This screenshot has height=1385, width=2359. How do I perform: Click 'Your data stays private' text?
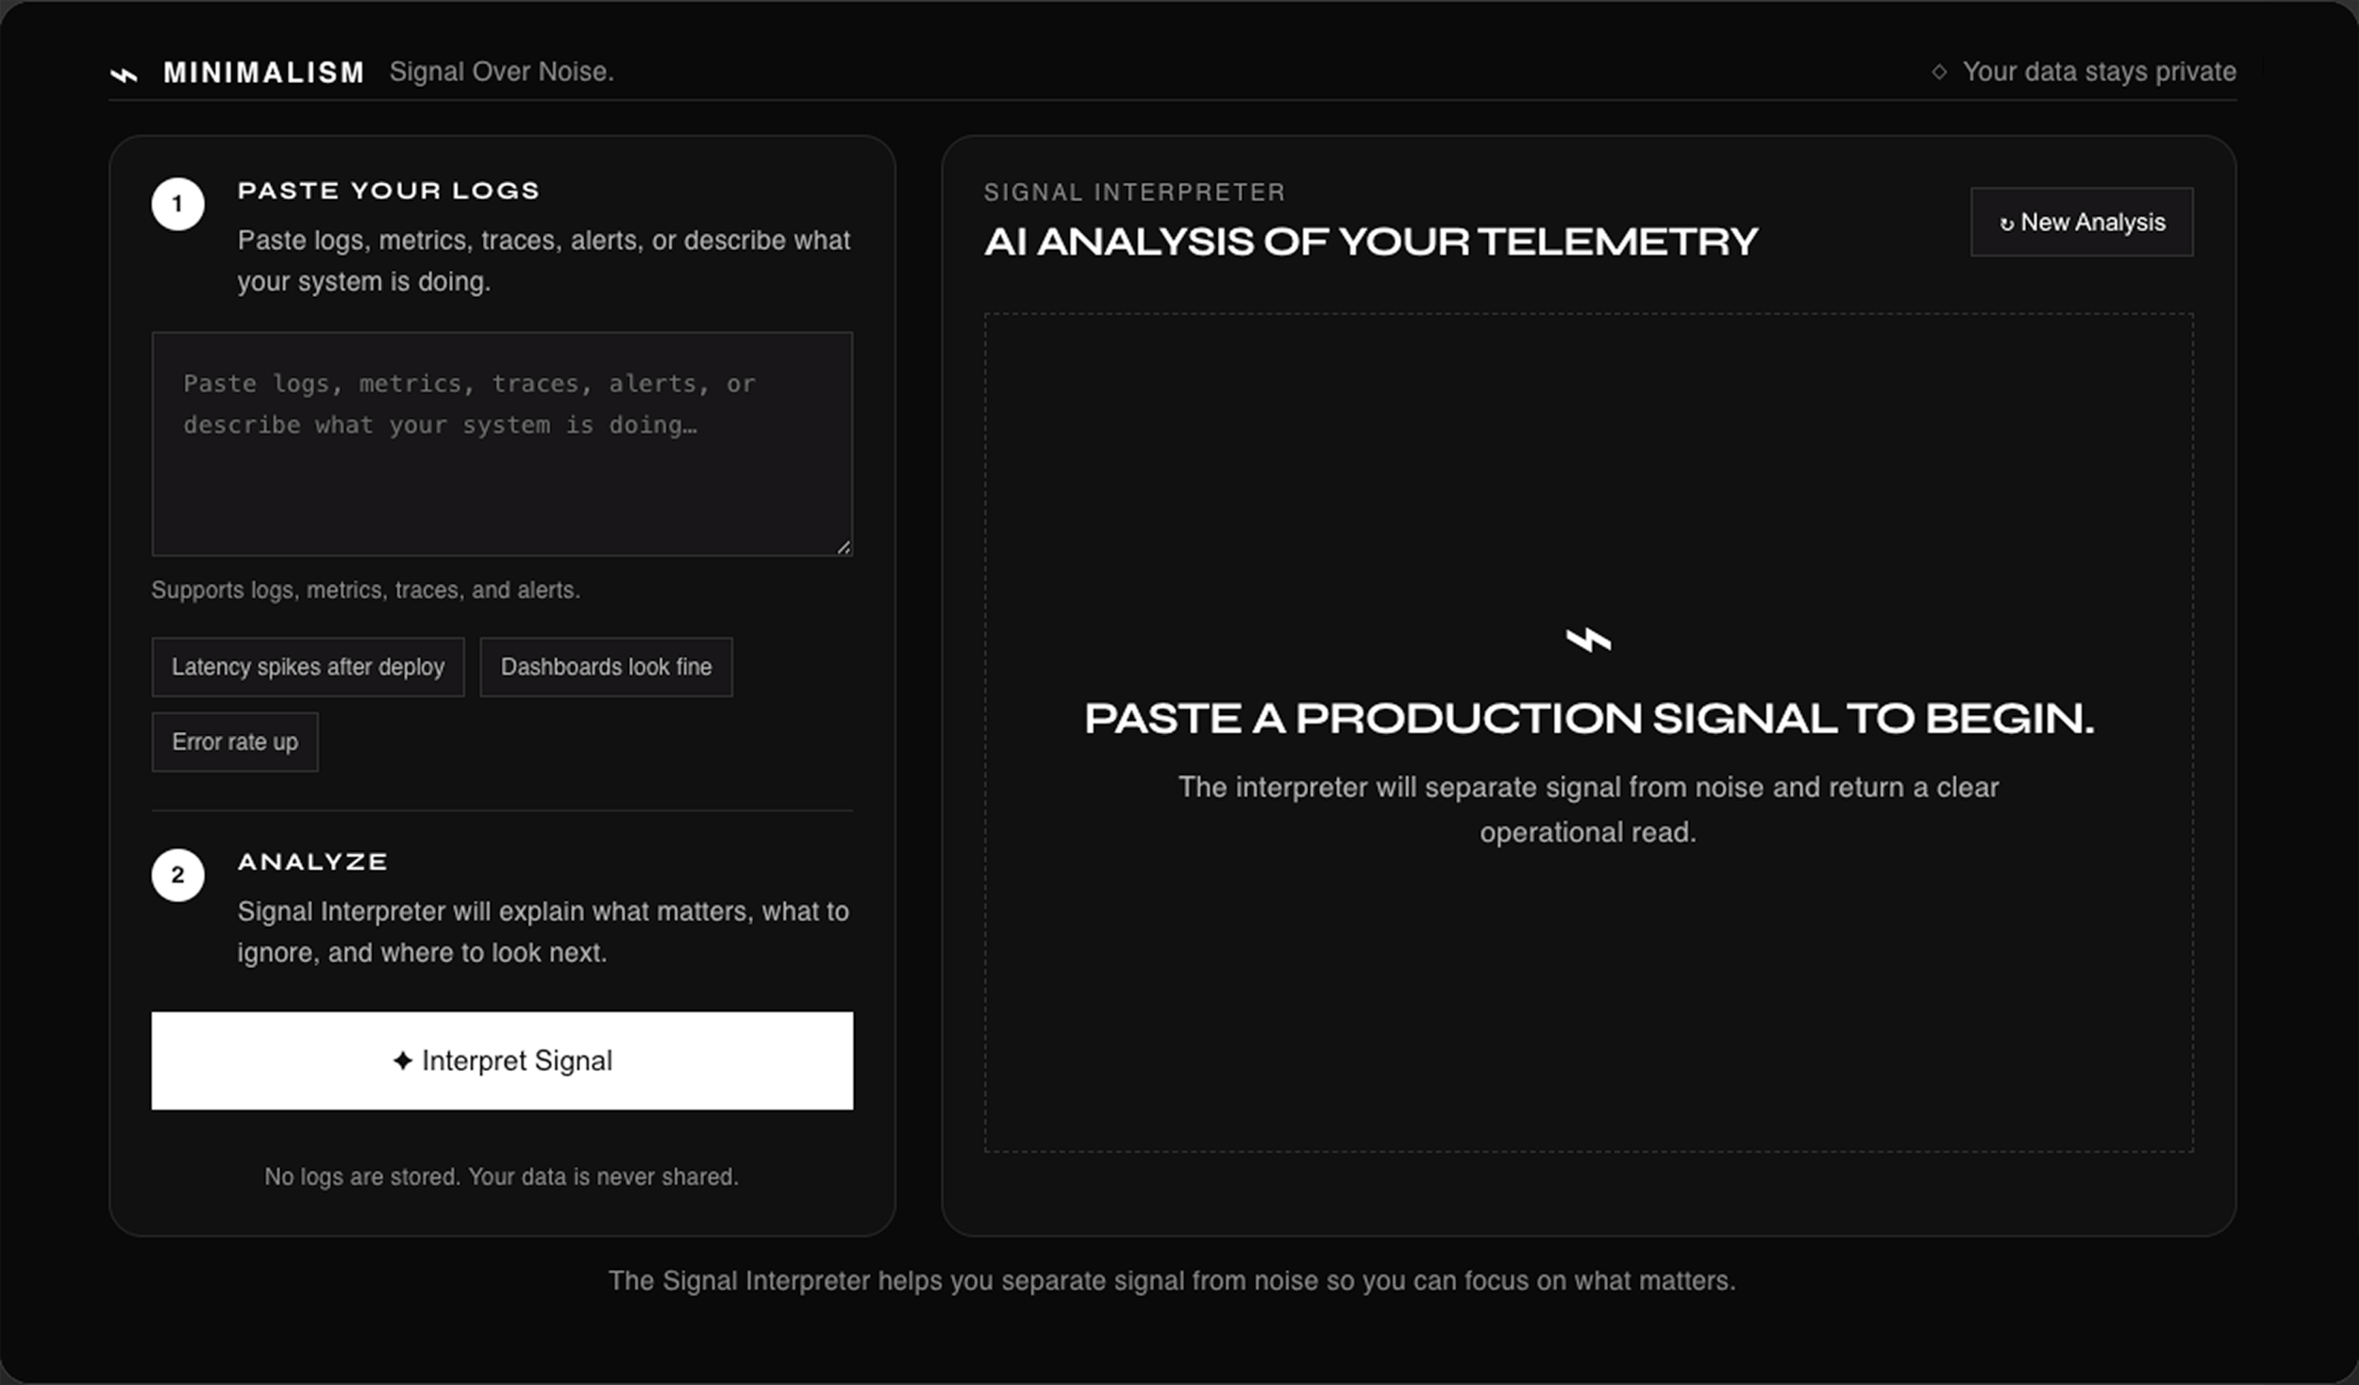(2100, 72)
